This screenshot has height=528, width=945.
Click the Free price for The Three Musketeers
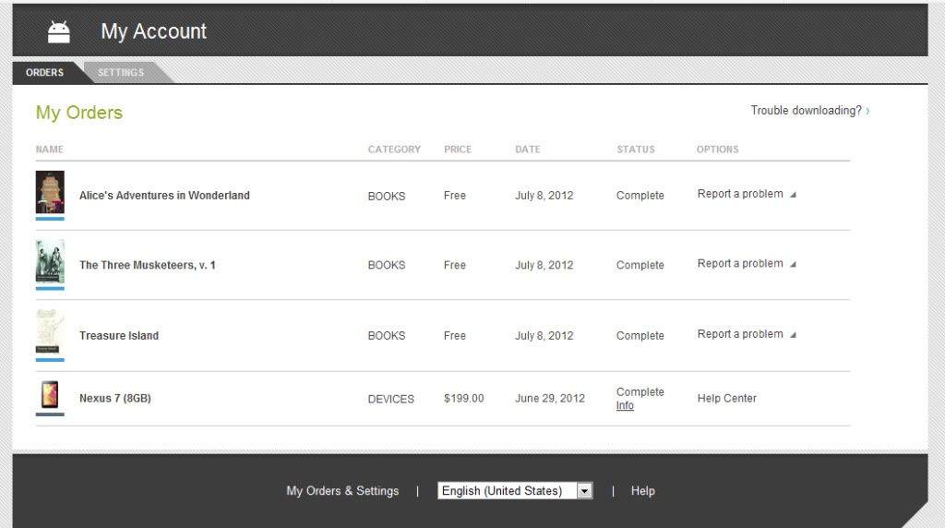point(455,265)
